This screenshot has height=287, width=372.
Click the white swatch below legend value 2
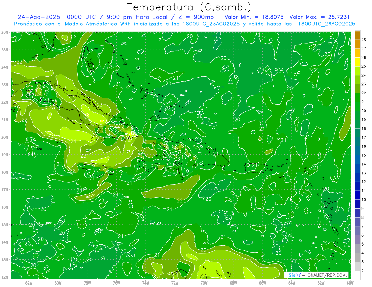click(x=357, y=275)
